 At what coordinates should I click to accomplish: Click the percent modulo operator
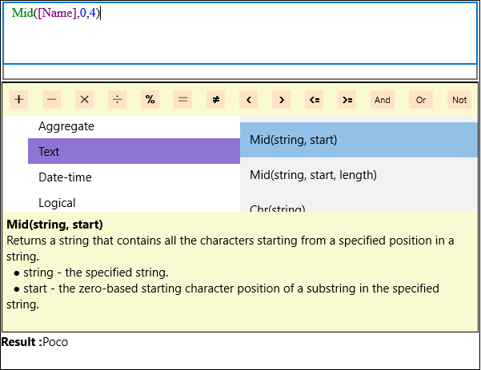150,100
